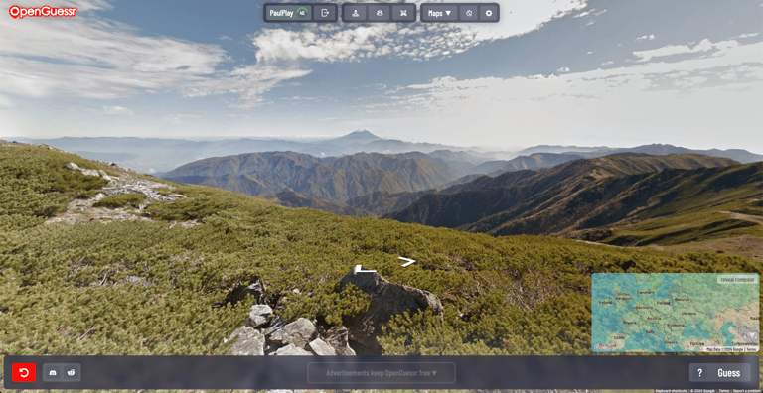Screen dimensions: 763x393
Task: Click the right-pointing street view navigation arrow
Action: tap(406, 262)
